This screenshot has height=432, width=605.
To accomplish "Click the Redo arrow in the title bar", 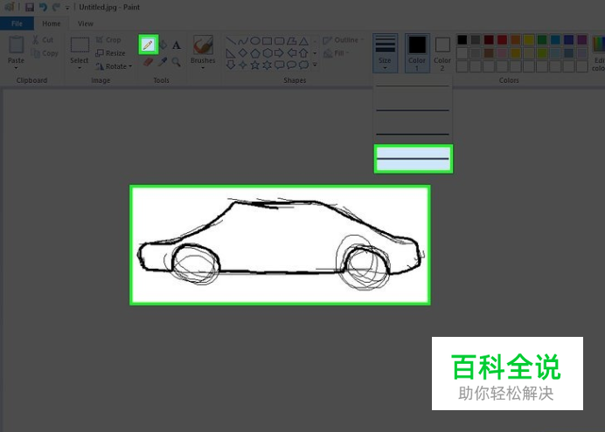I will (56, 7).
